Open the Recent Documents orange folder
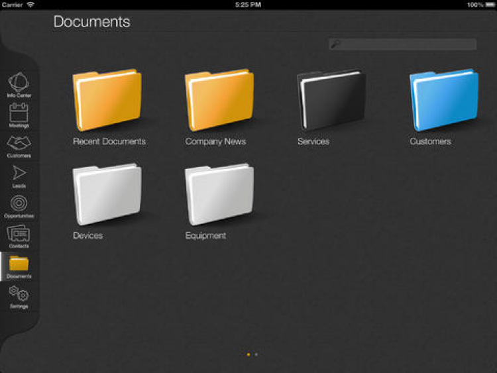The width and height of the screenshot is (497, 373). pos(107,100)
